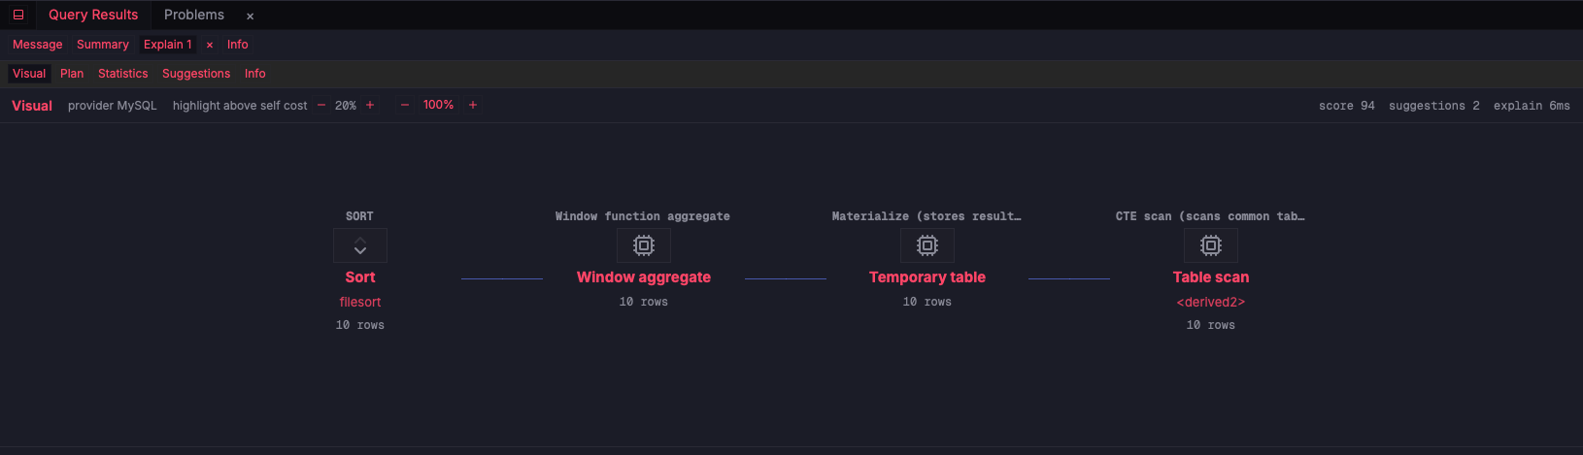Zoom out the visual plan
This screenshot has height=455, width=1583.
tap(405, 105)
